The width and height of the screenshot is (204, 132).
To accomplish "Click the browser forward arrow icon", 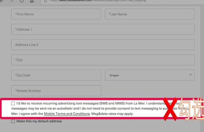I will (12, 1).
